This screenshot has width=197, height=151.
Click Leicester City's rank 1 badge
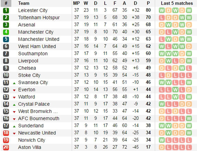click(6, 11)
